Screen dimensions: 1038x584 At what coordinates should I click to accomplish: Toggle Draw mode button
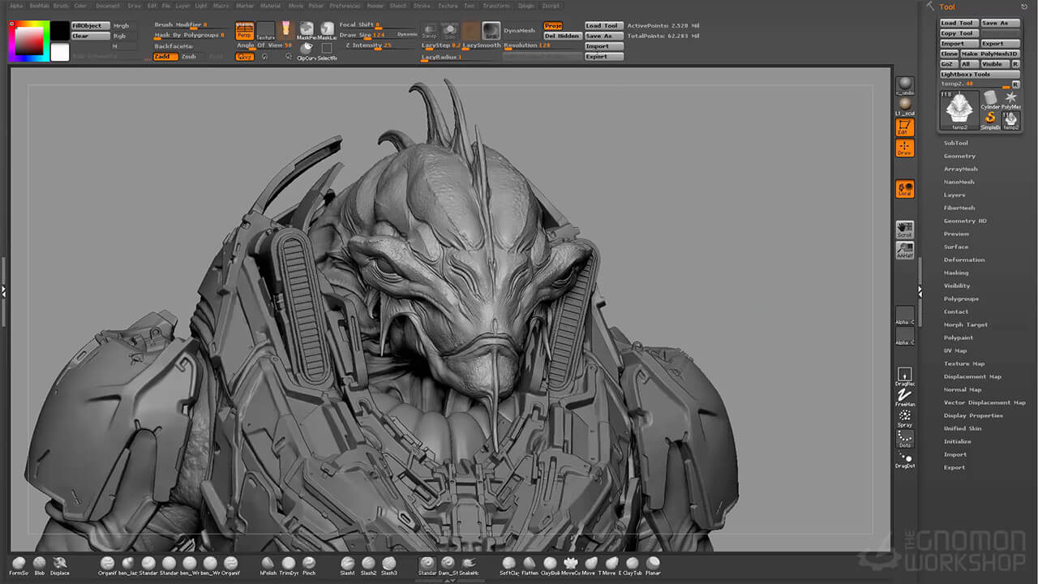904,148
